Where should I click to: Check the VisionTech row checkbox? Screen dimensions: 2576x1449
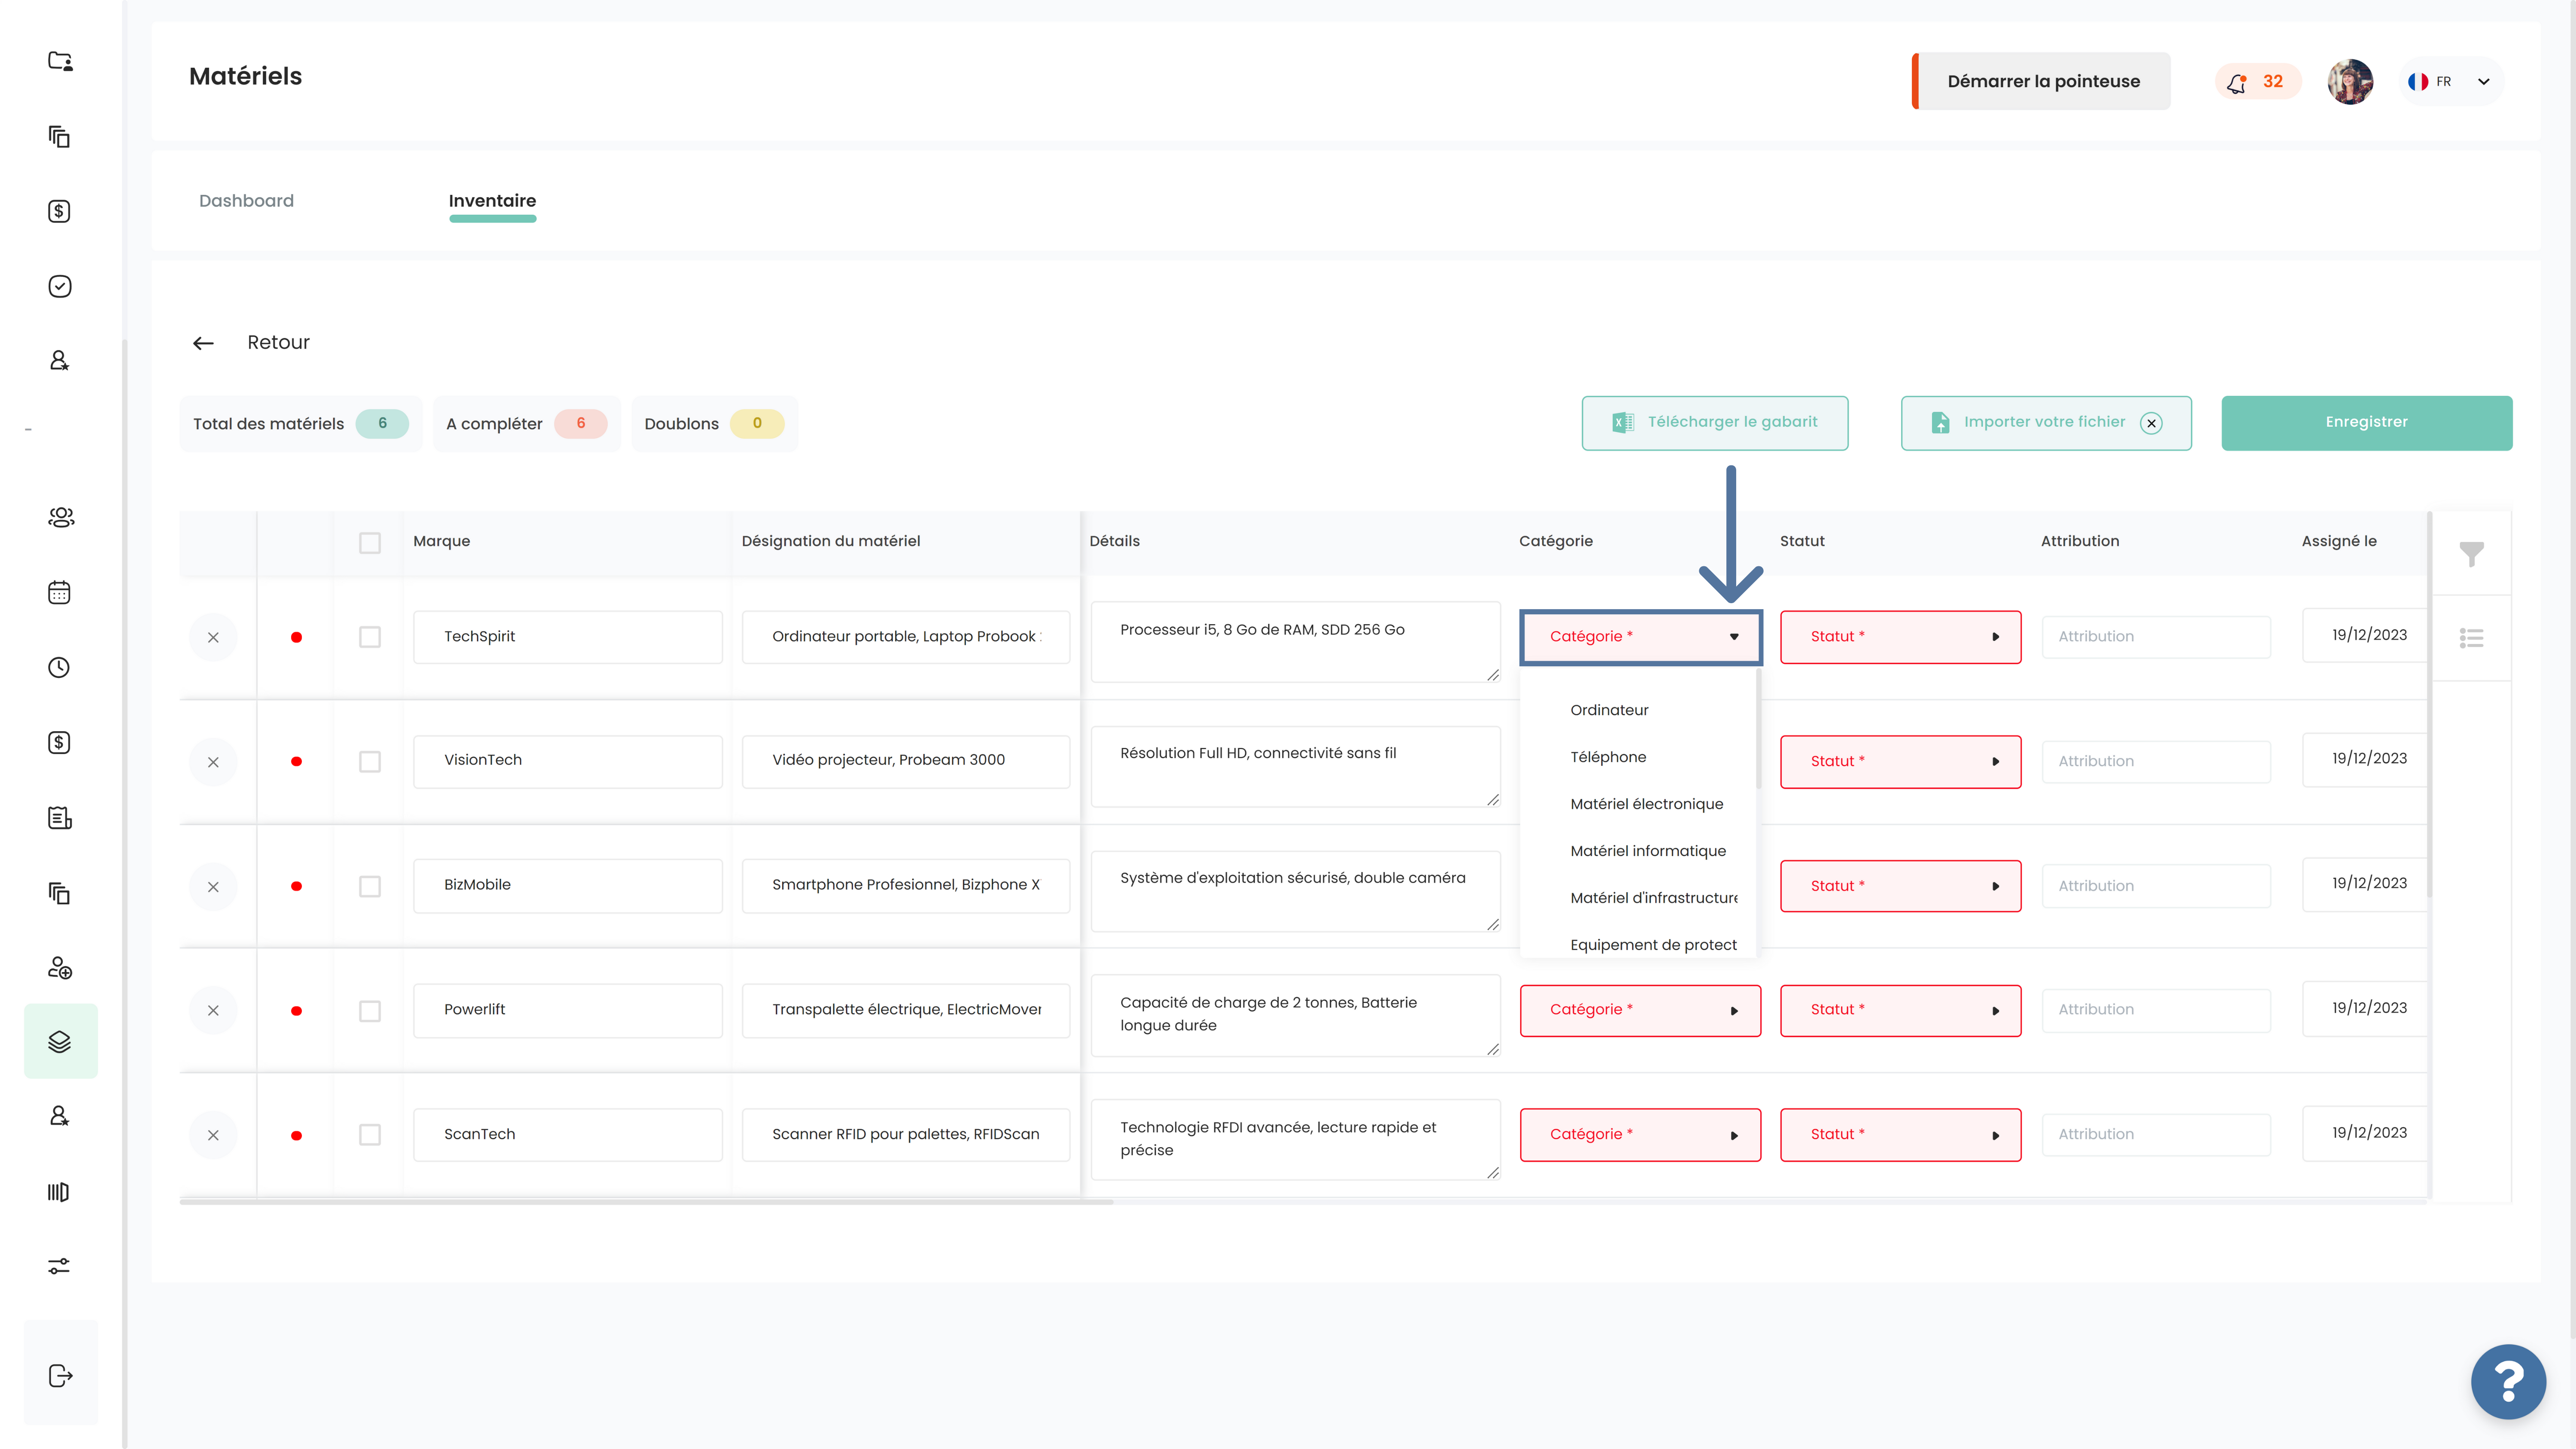[x=370, y=762]
